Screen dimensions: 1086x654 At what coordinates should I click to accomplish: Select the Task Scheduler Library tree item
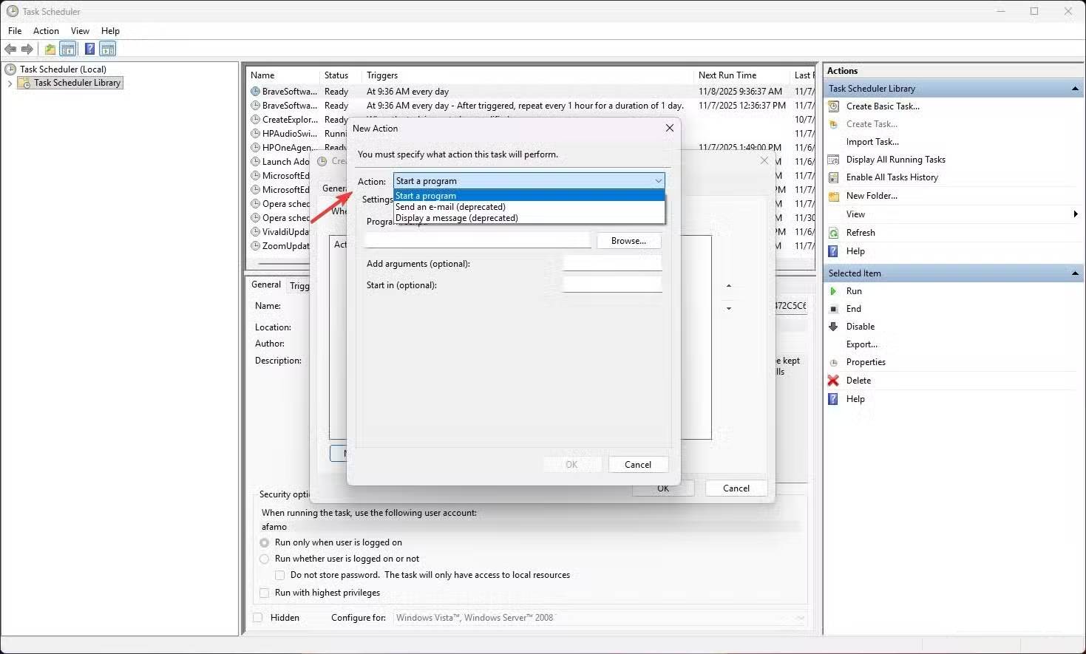[x=78, y=84]
